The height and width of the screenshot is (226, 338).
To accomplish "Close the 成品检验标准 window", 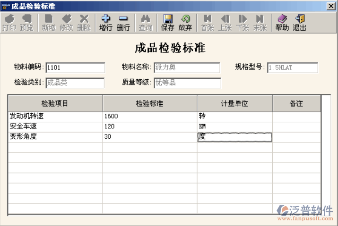I will coord(331,6).
